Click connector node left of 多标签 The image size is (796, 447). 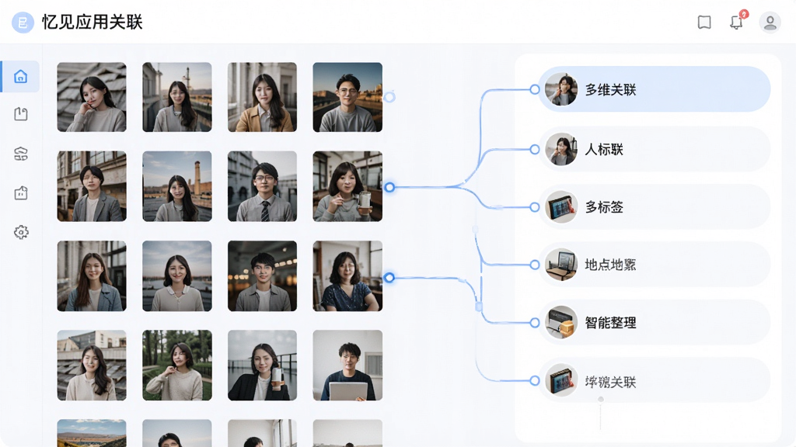[535, 206]
